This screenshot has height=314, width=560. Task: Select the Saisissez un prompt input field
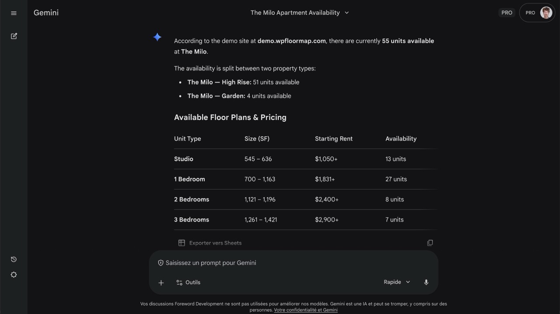(210, 262)
